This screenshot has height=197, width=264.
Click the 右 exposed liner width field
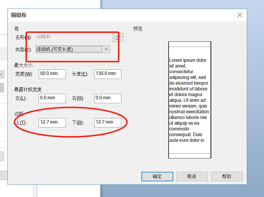tap(108, 98)
